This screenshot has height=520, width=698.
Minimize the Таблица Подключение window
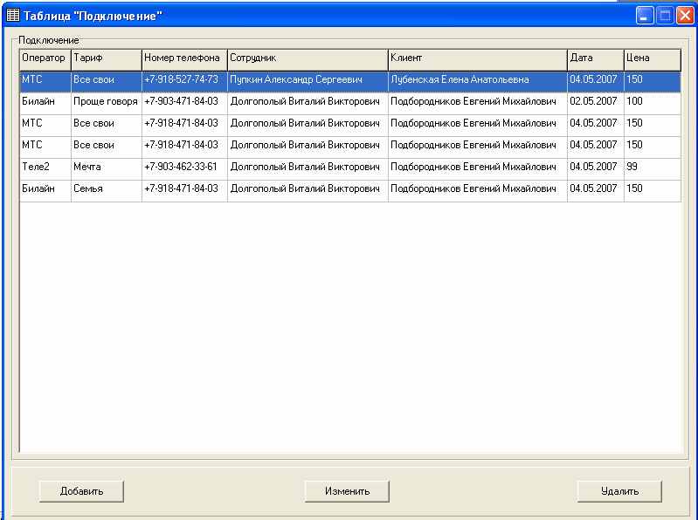(644, 16)
